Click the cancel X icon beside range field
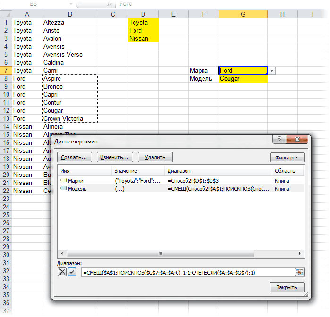 coord(62,272)
